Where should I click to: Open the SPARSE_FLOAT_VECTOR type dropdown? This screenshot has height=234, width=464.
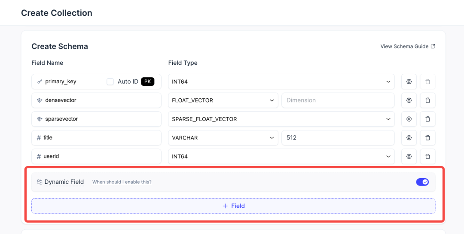pyautogui.click(x=281, y=119)
